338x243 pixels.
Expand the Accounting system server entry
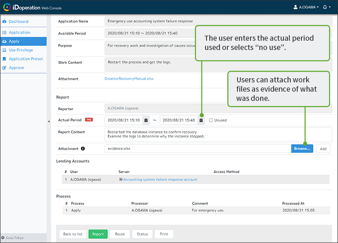pyautogui.click(x=121, y=180)
